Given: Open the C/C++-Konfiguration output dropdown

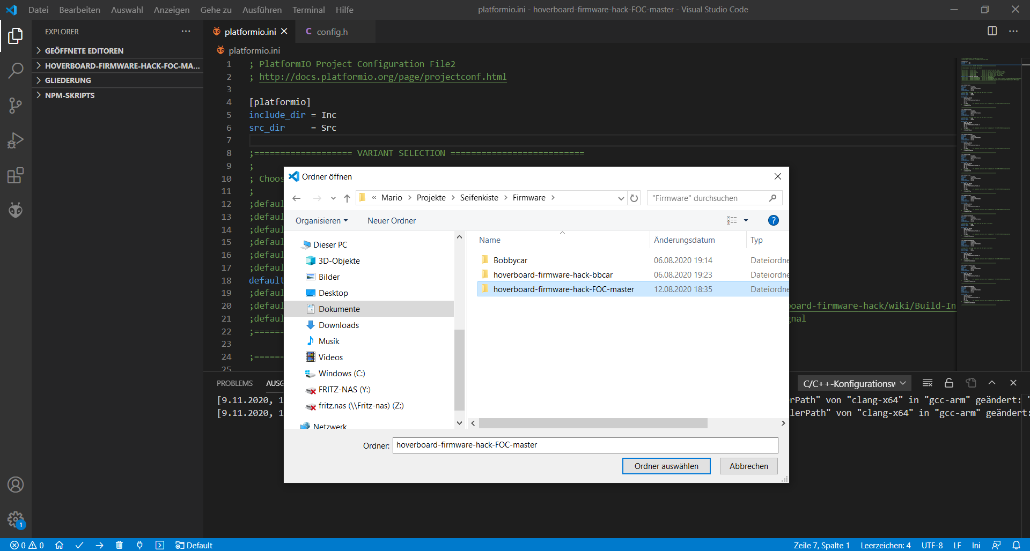Looking at the screenshot, I should (x=854, y=383).
